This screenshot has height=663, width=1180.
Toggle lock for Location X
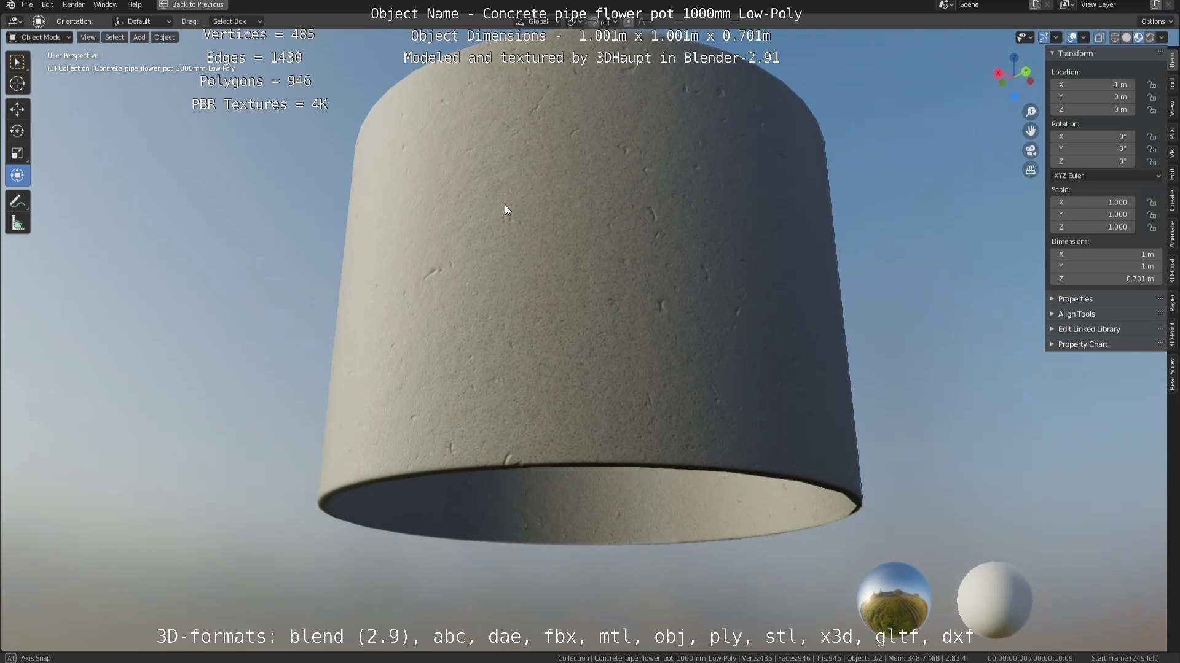click(1152, 85)
